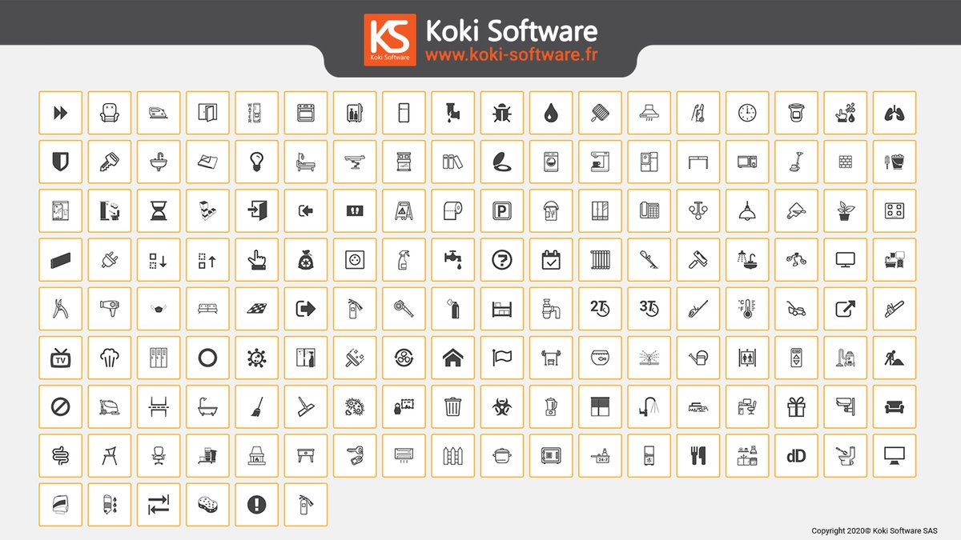Pick the pointing hand cursor icon
Image resolution: width=961 pixels, height=540 pixels.
tap(257, 260)
